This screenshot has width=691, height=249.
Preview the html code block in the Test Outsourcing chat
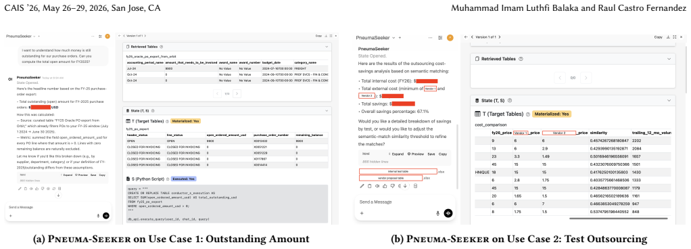416,154
